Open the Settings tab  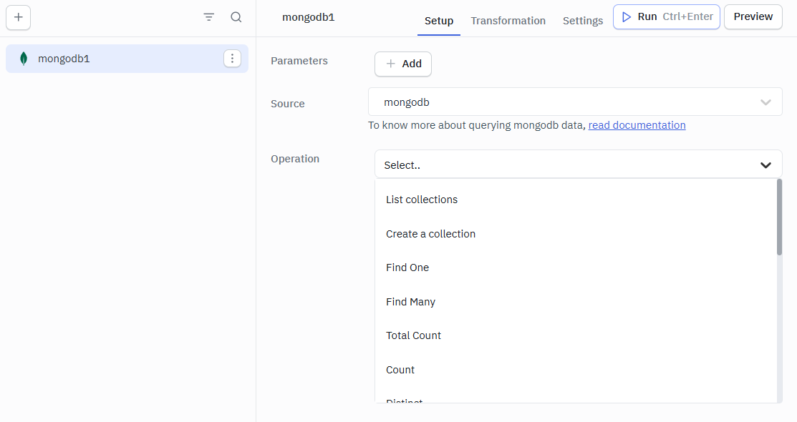click(x=582, y=21)
